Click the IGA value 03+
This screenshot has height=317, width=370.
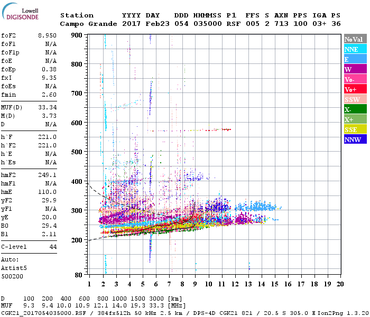click(319, 24)
